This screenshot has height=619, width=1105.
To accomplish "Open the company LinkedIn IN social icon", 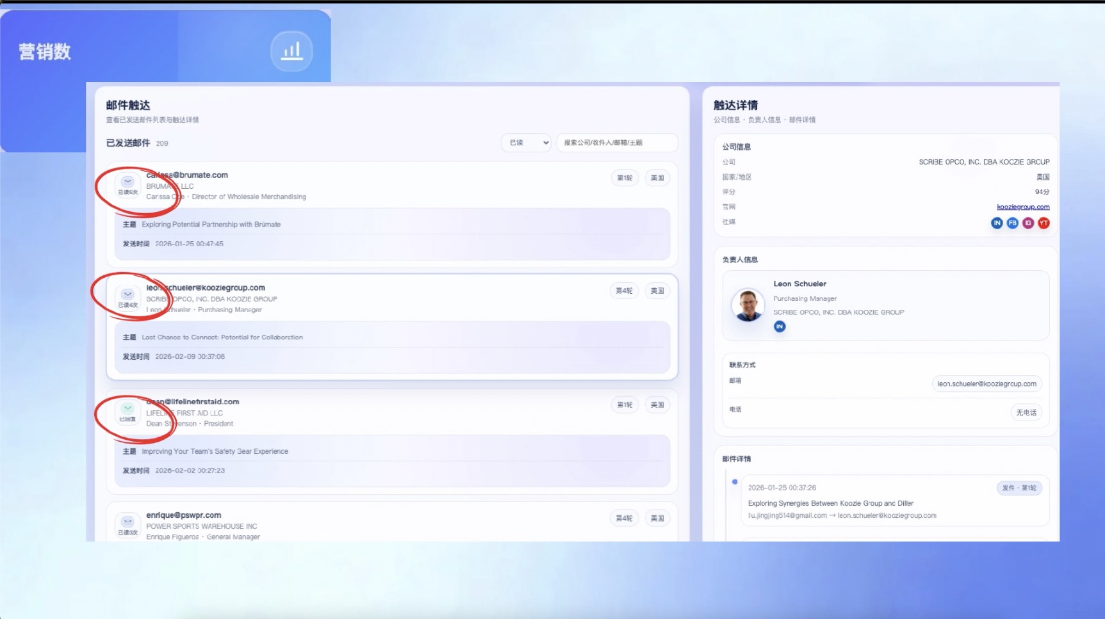I will (997, 223).
